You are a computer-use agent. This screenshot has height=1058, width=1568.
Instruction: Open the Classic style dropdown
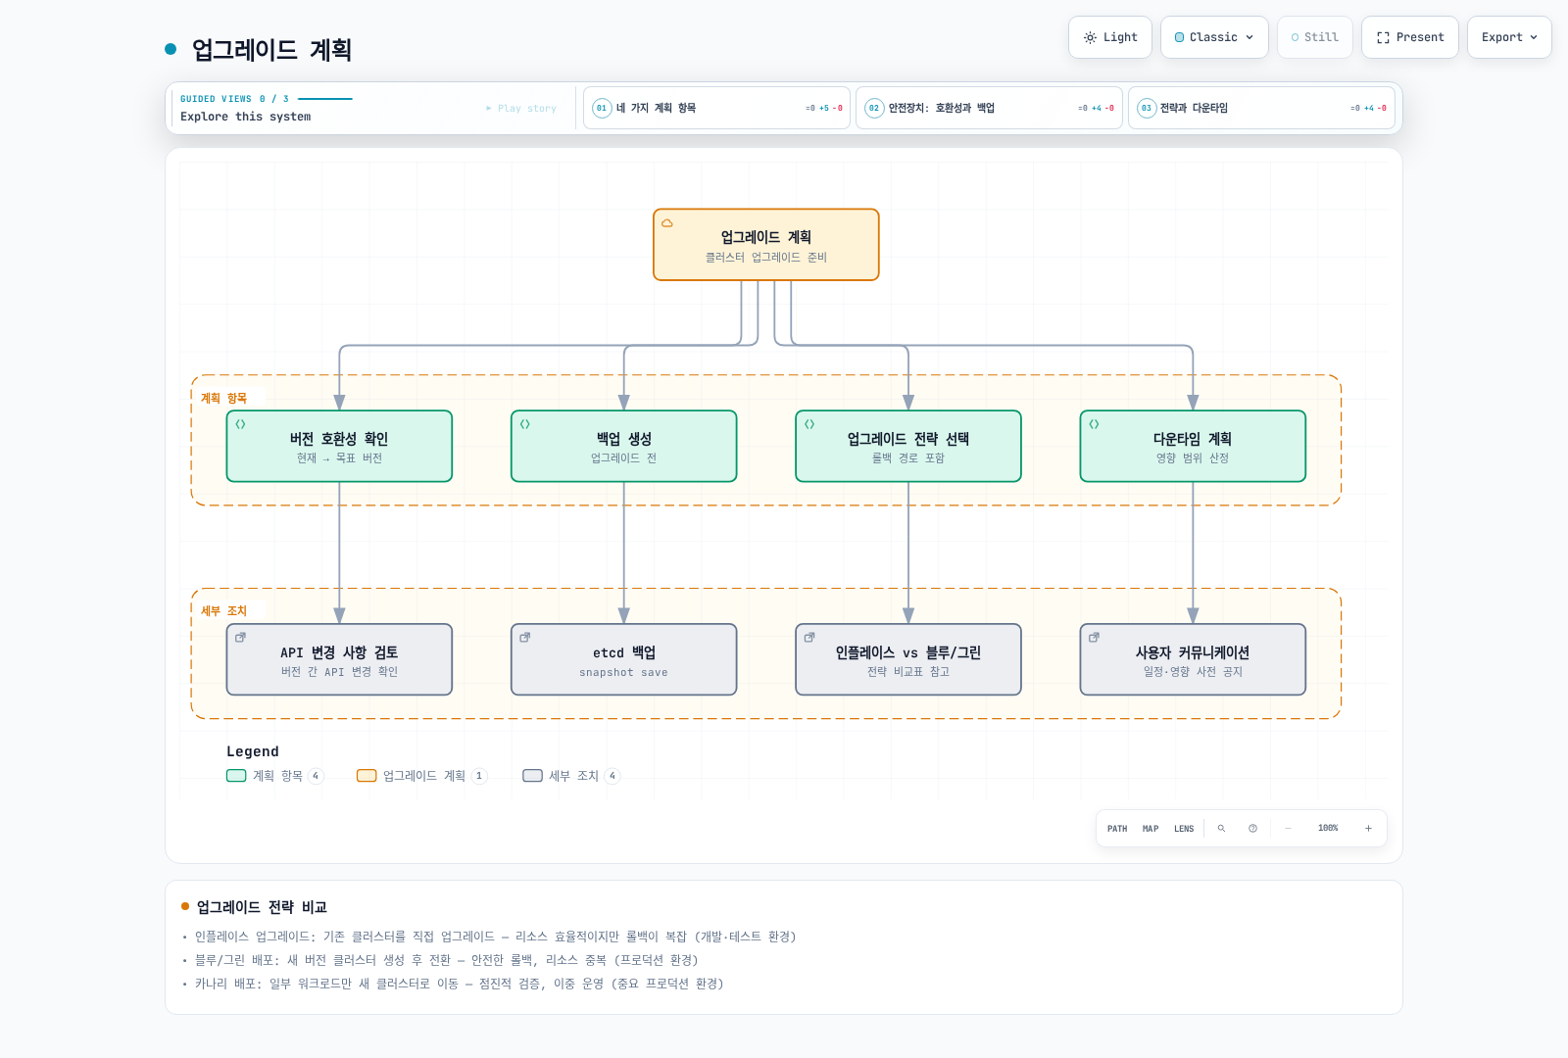(1214, 37)
